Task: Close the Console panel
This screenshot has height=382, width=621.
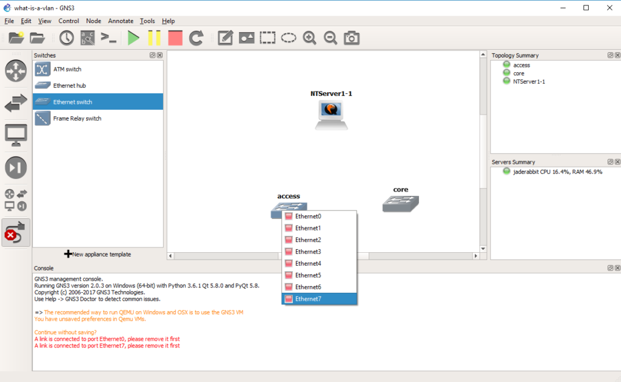Action: 617,268
